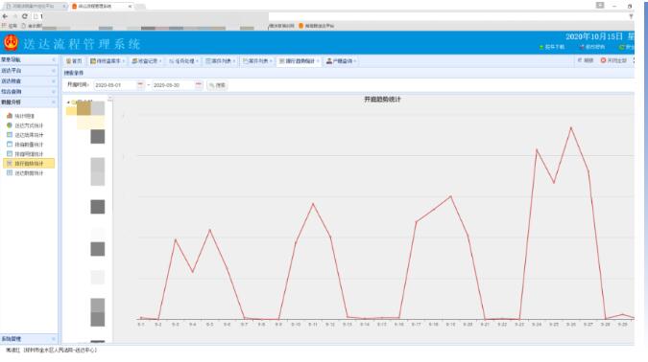Click the orange bookmark in bookmarks bar
648x362 pixels.
(317, 26)
